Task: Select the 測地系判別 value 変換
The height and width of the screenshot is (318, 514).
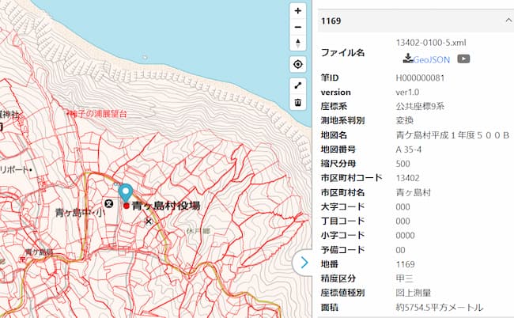Action: pos(405,120)
